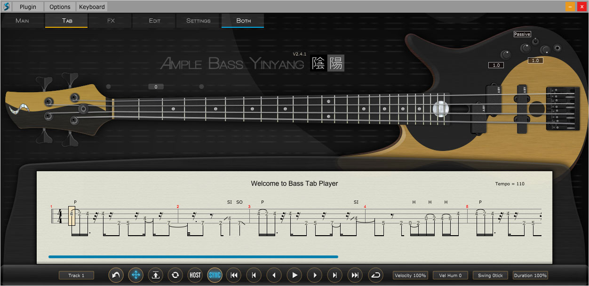Open the Edit tab

point(154,21)
